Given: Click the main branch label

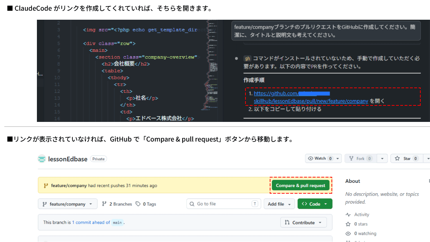Looking at the screenshot, I should [118, 223].
